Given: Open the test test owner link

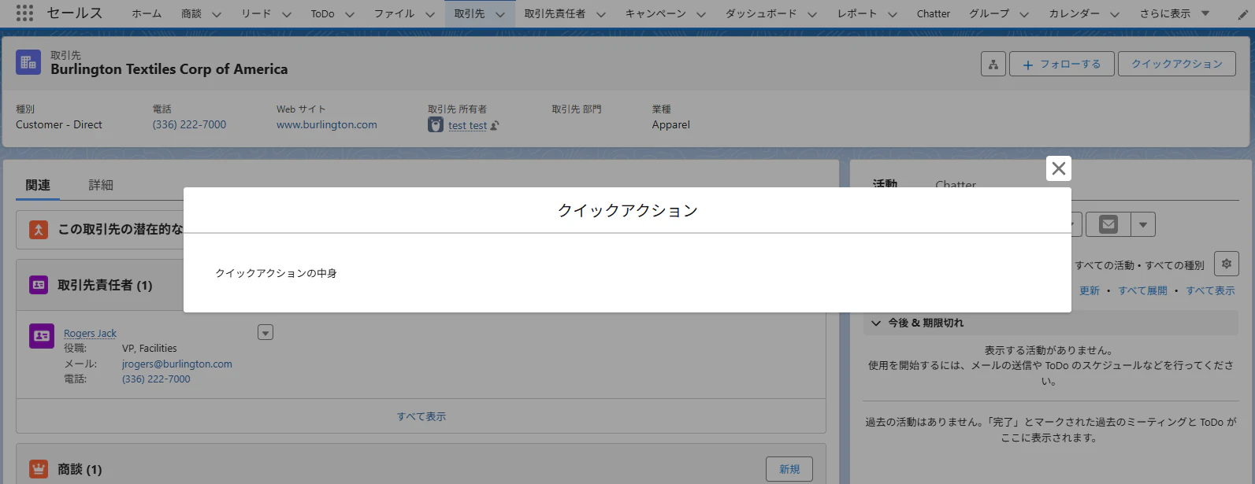Looking at the screenshot, I should pyautogui.click(x=468, y=125).
